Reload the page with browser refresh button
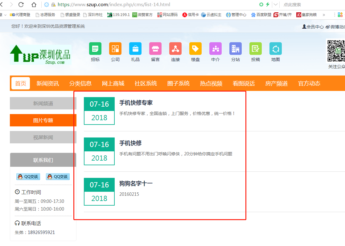345x246 pixels. point(21,5)
